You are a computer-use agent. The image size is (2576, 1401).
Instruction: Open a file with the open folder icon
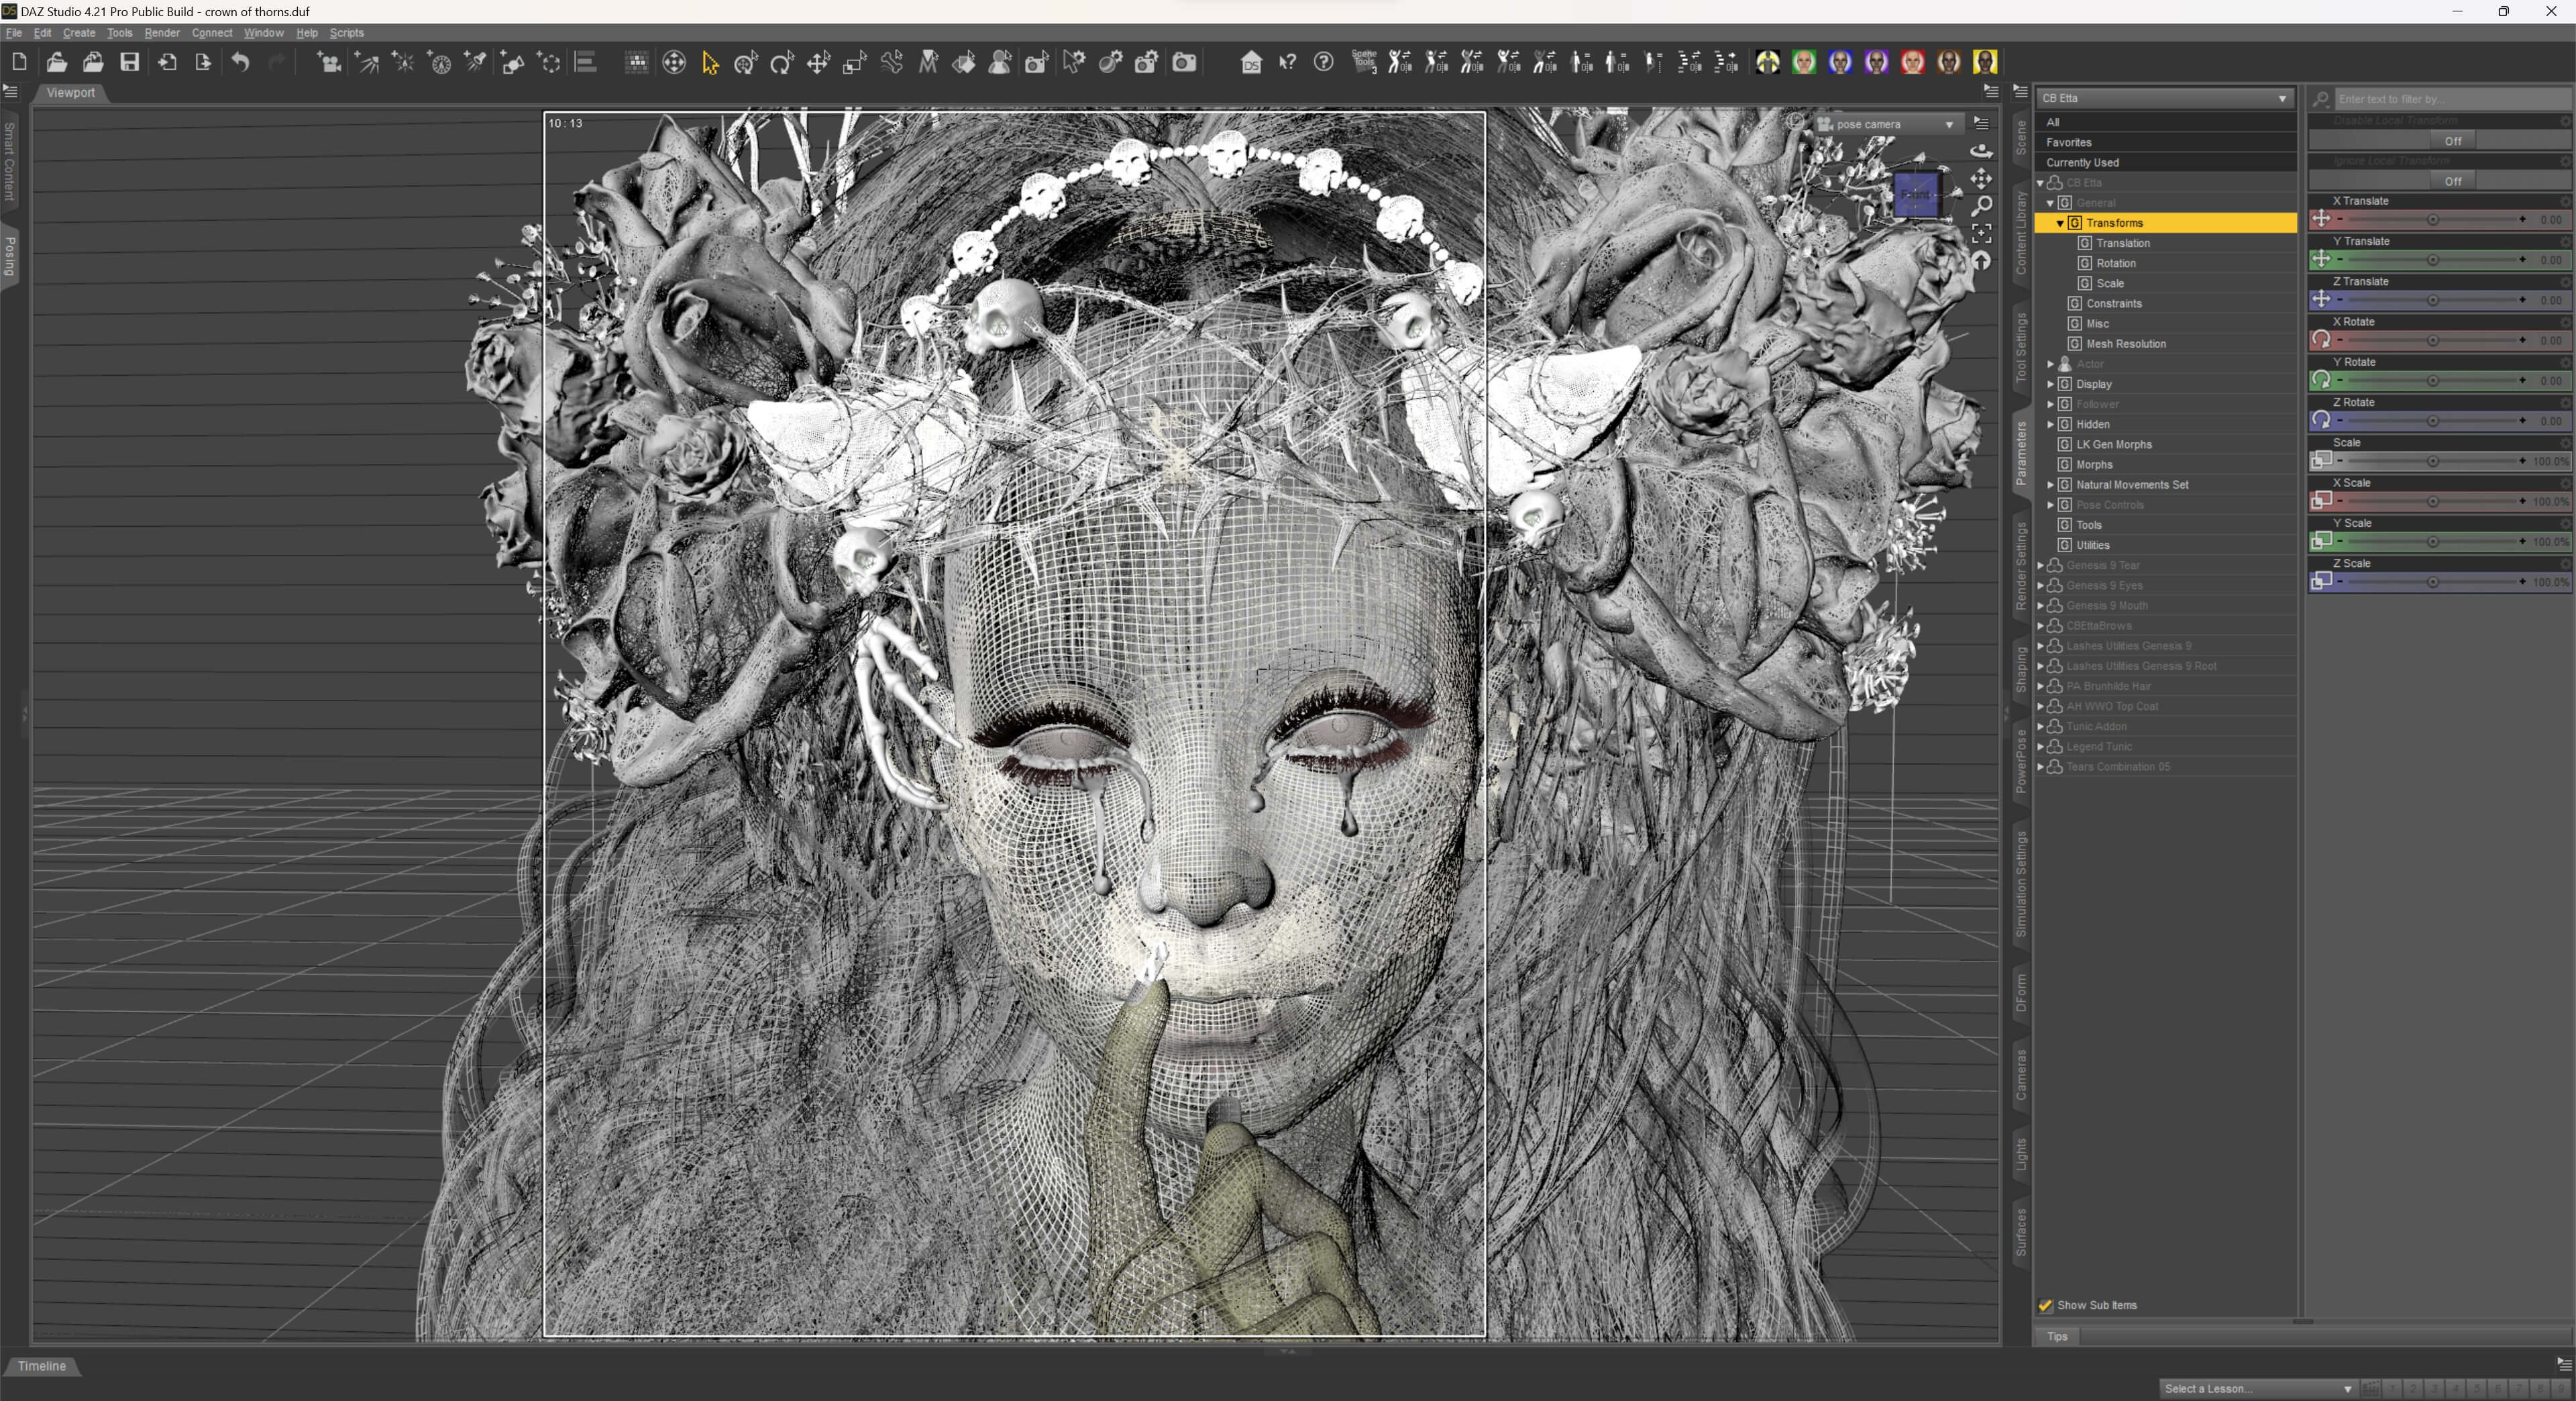pos(56,62)
